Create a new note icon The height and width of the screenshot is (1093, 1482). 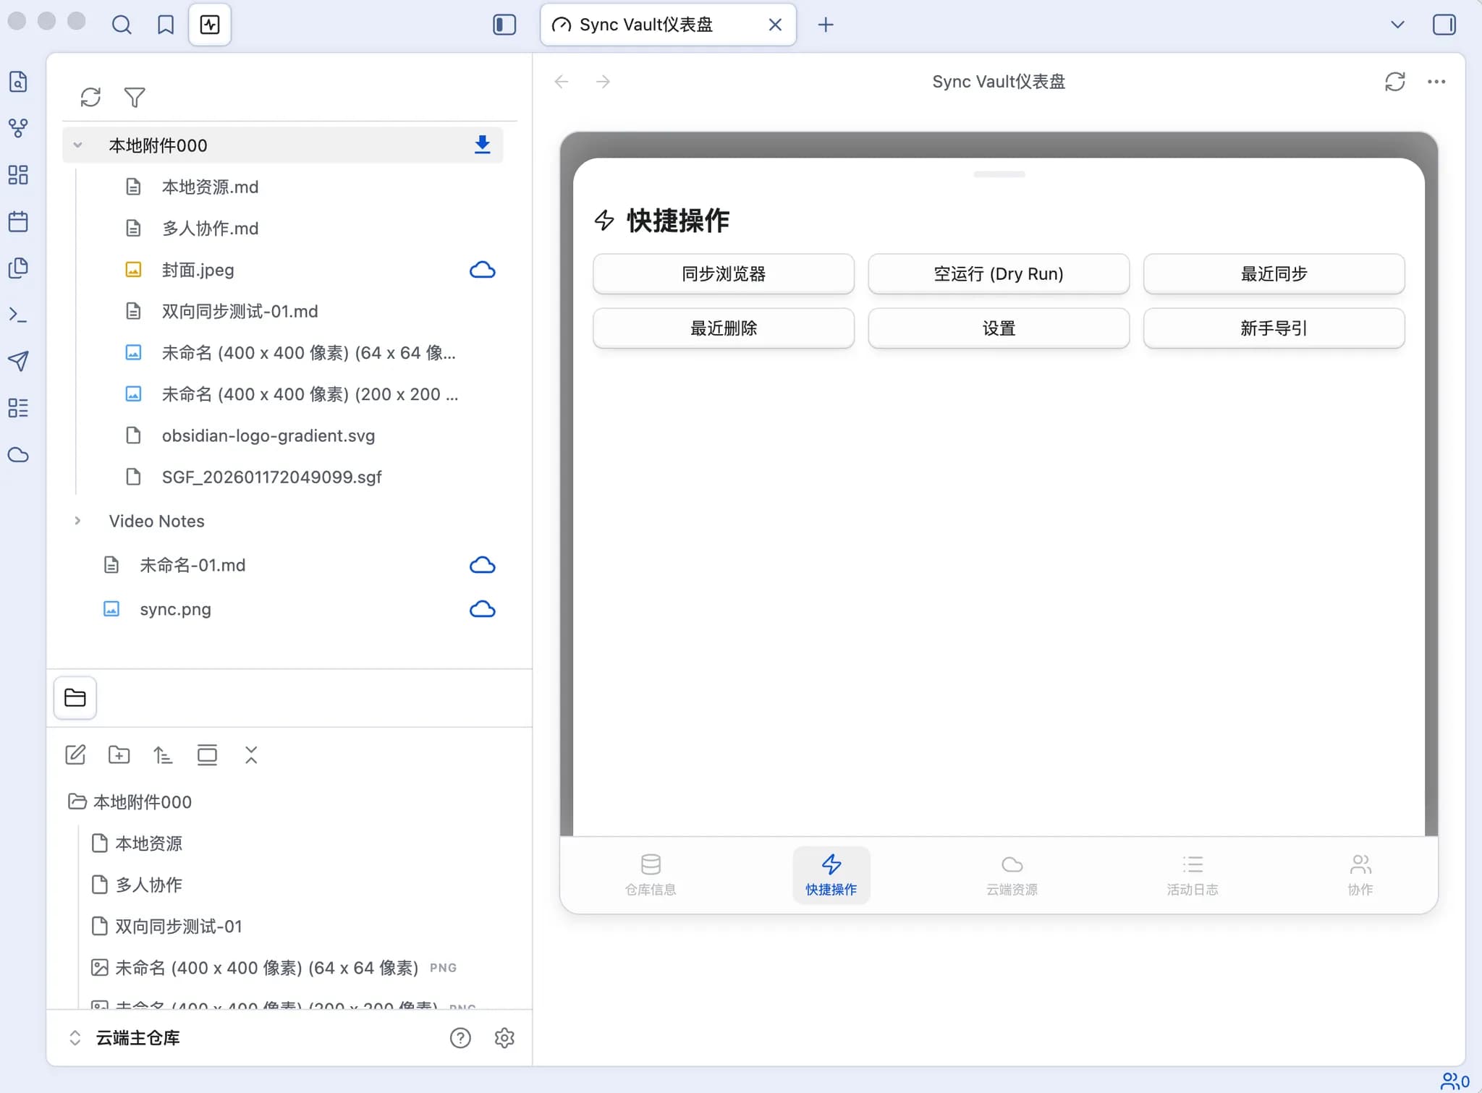tap(75, 755)
